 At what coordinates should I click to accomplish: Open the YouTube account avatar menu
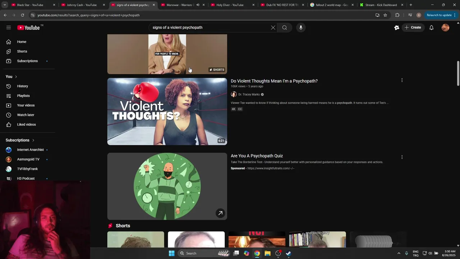pos(445,28)
